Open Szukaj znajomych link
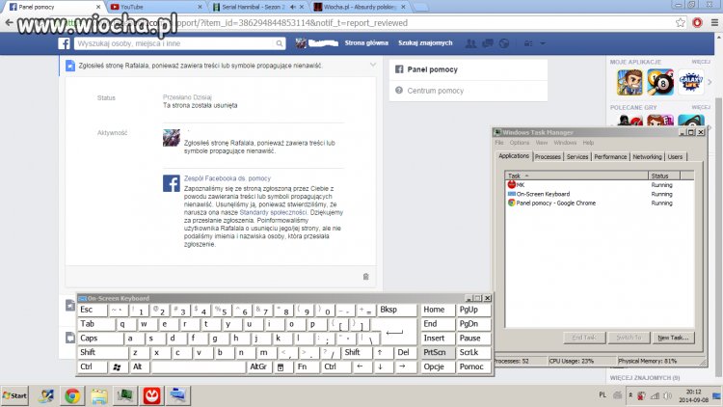723x407 pixels. pos(425,42)
